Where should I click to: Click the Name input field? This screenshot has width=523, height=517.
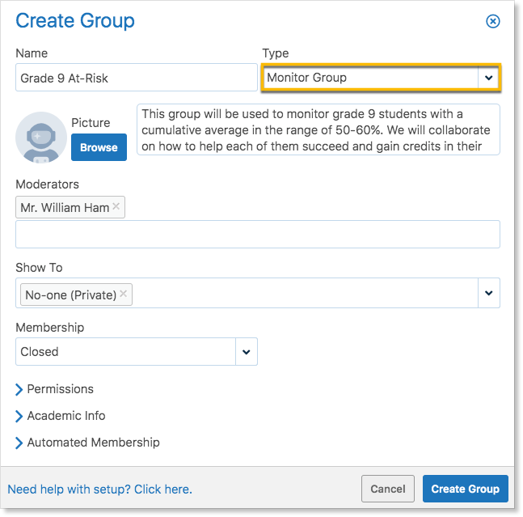[137, 78]
